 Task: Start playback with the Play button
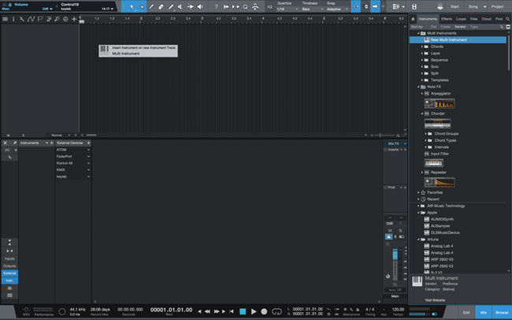pos(254,312)
